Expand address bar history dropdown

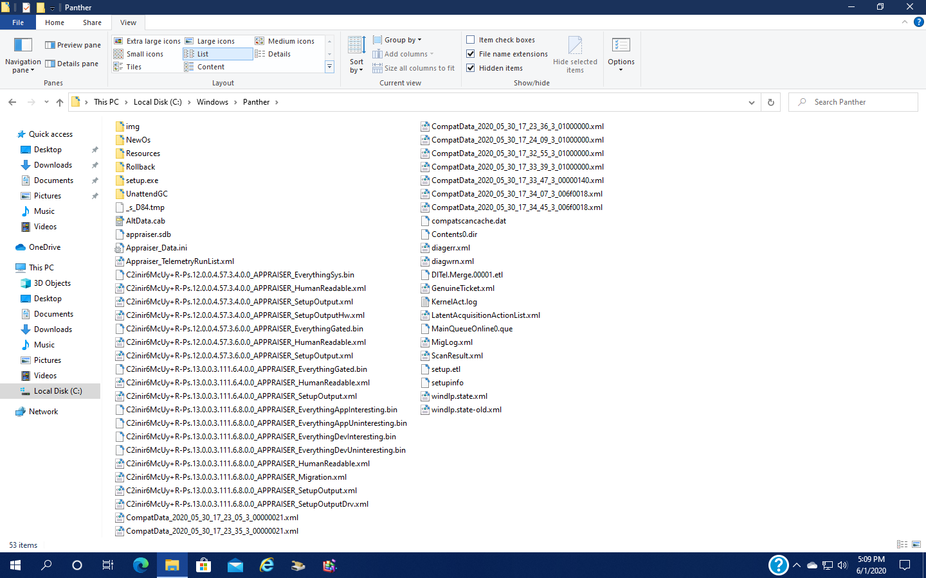(x=751, y=102)
